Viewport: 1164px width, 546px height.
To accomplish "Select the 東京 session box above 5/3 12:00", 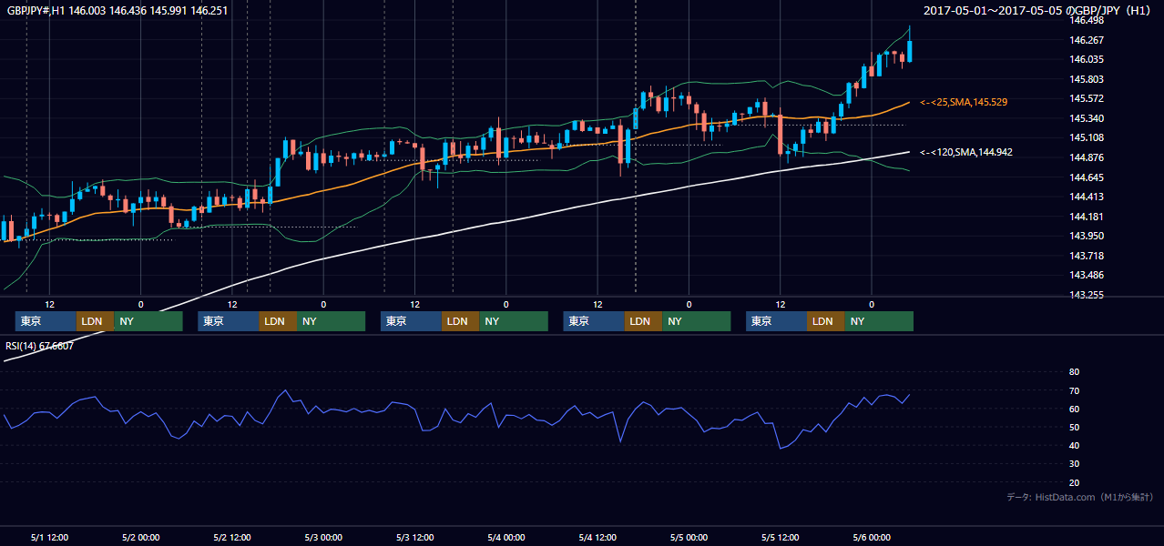I will pos(411,321).
